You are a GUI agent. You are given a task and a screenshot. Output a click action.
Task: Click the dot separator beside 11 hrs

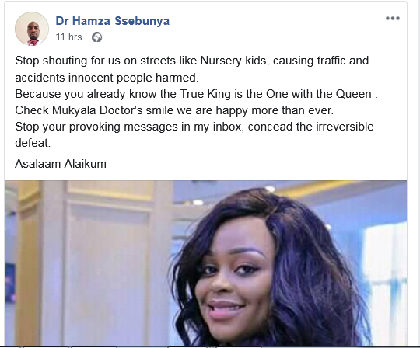click(87, 37)
